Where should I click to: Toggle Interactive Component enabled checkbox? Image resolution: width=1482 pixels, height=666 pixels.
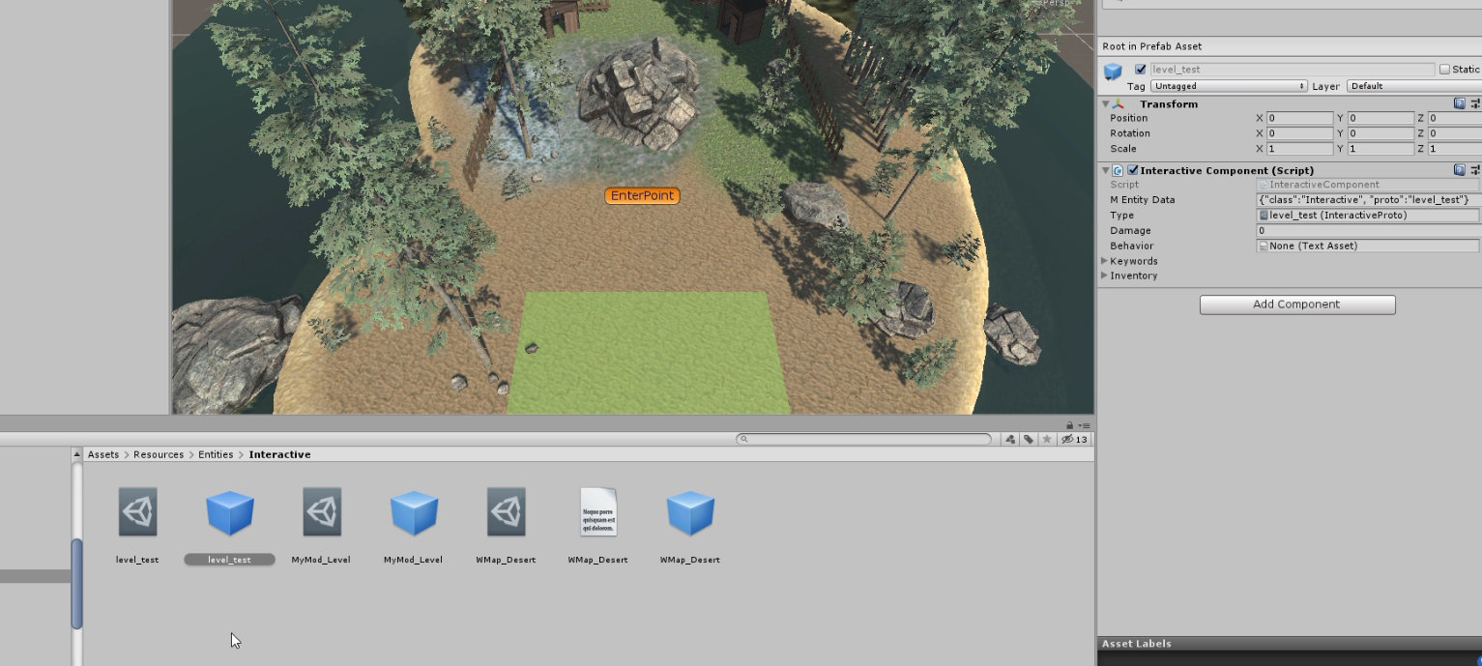[1133, 170]
